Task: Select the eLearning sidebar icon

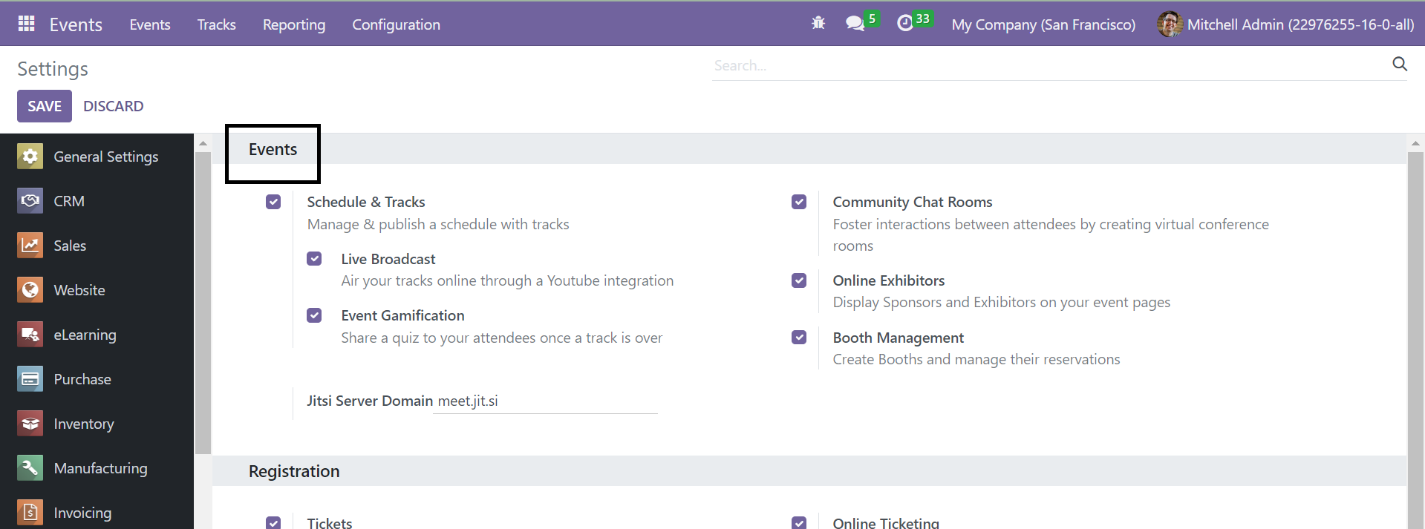Action: [x=30, y=335]
